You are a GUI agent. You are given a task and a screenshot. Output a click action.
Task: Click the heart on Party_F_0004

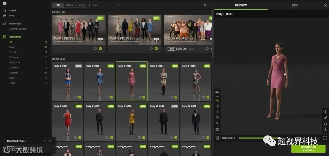click(171, 97)
